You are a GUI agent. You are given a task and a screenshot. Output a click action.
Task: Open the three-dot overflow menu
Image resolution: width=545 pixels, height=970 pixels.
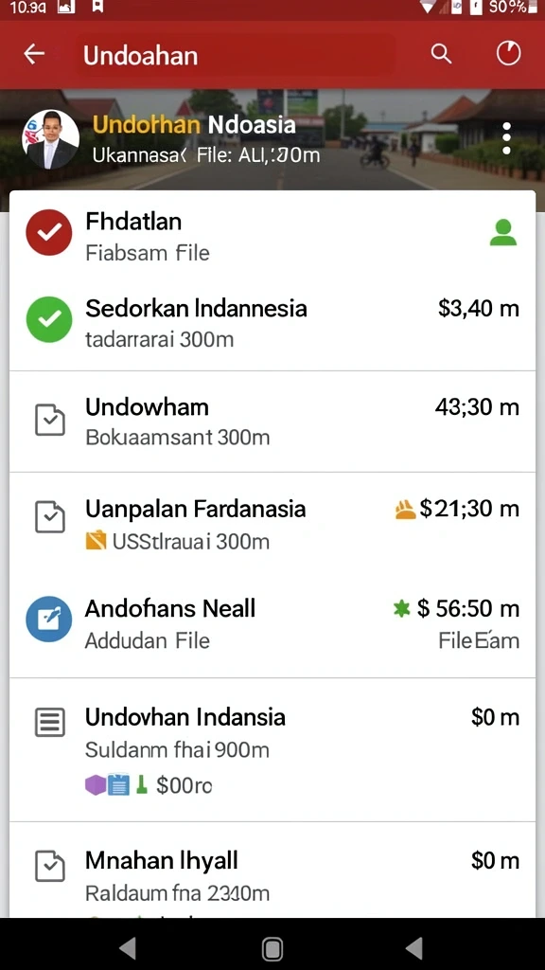pos(507,138)
